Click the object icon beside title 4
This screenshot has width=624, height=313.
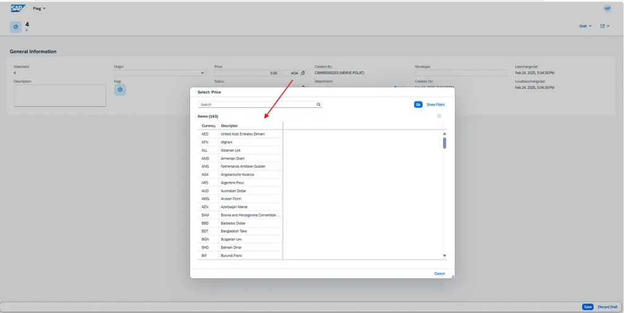click(16, 27)
